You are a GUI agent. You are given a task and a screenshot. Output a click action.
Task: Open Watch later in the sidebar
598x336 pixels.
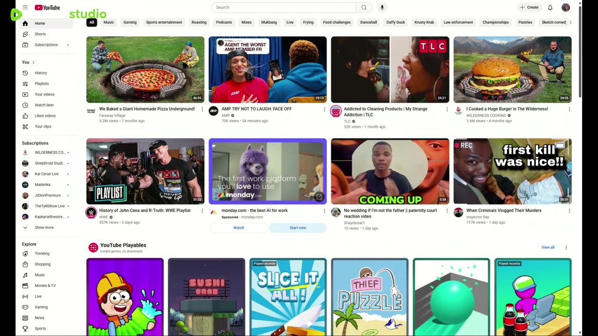click(47, 105)
